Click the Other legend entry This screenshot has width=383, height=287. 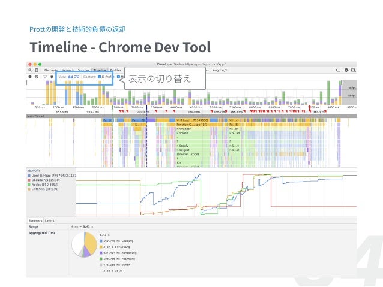click(115, 265)
